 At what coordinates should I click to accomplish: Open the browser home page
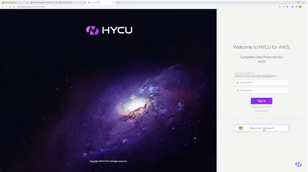click(14, 7)
